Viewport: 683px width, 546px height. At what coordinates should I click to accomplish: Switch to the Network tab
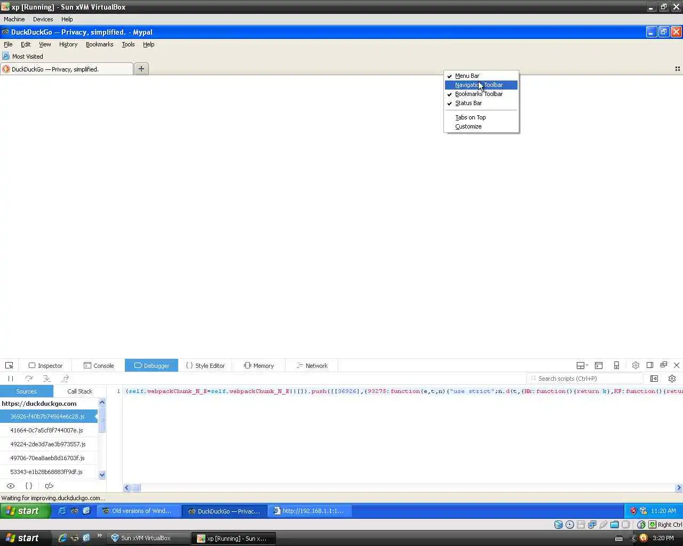312,366
